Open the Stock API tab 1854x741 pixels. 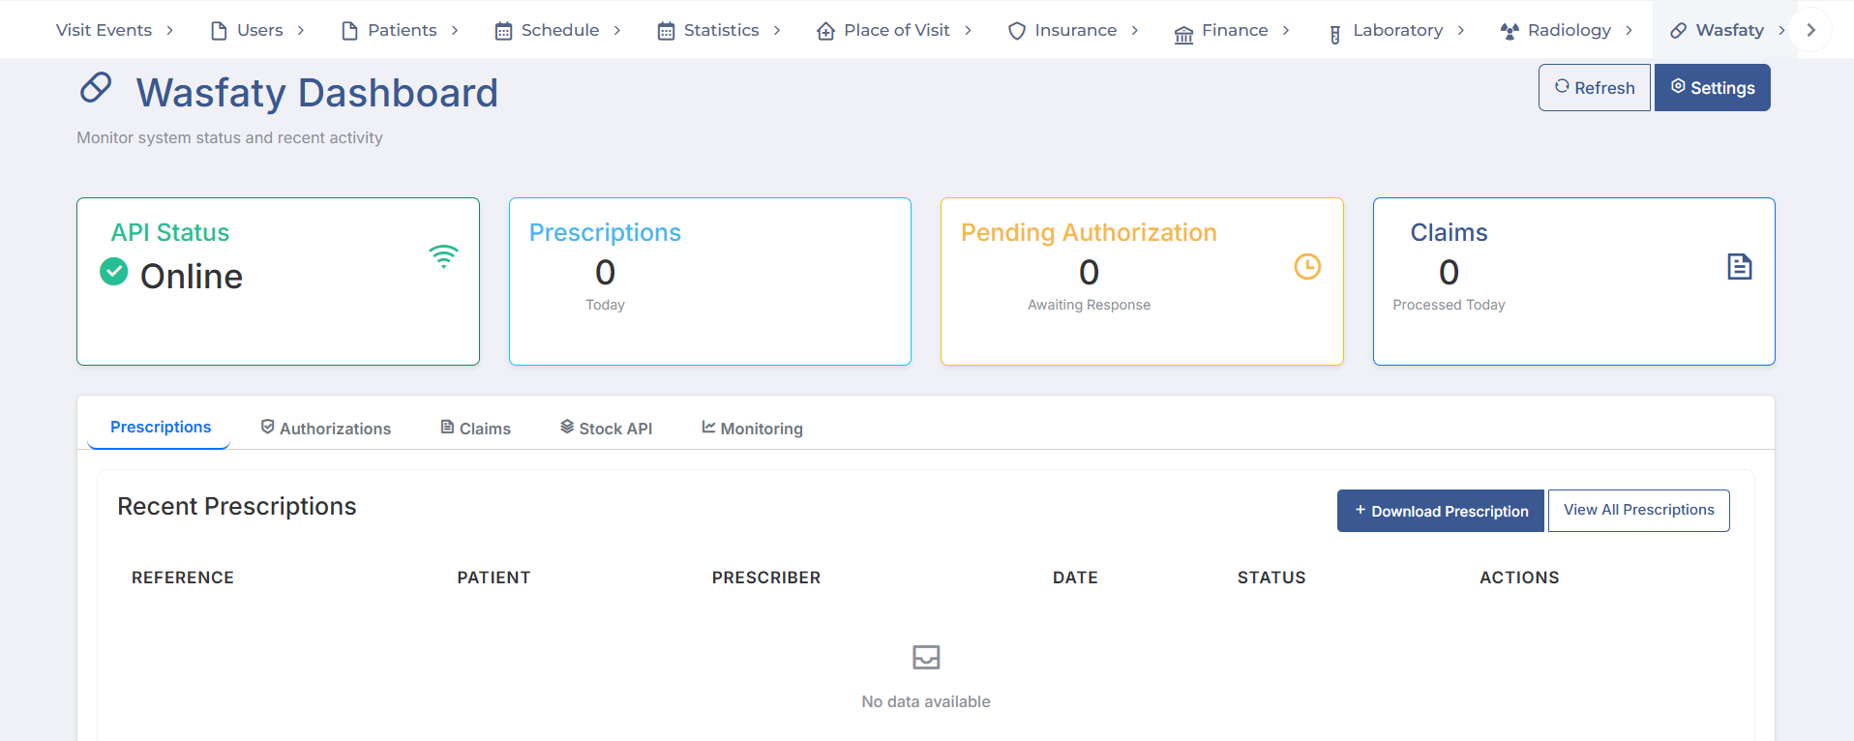[x=606, y=429]
